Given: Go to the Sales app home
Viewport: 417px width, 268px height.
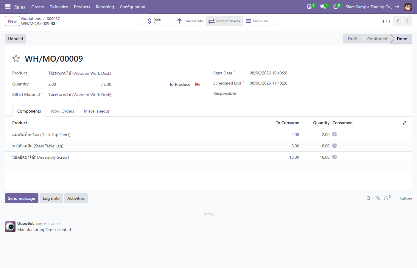Looking at the screenshot, I should click(20, 7).
